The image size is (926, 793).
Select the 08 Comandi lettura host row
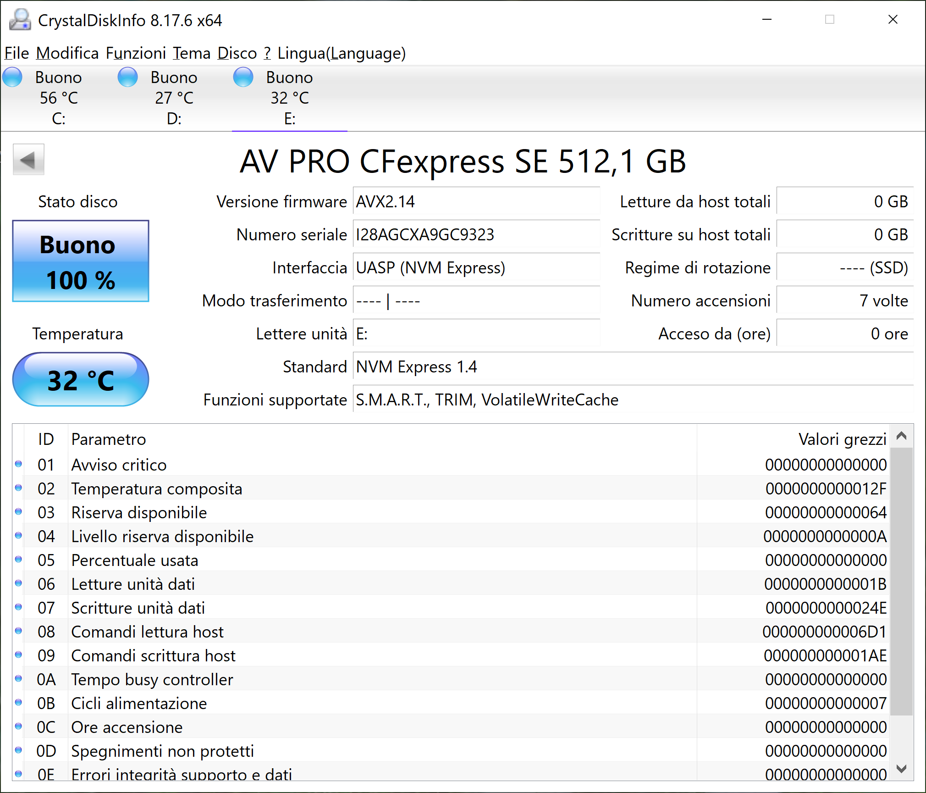coord(451,632)
